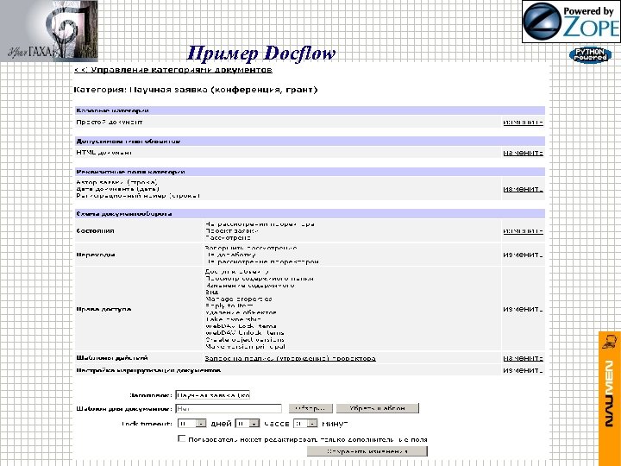
Task: Click Изменить in the Состояния row
Action: click(523, 231)
